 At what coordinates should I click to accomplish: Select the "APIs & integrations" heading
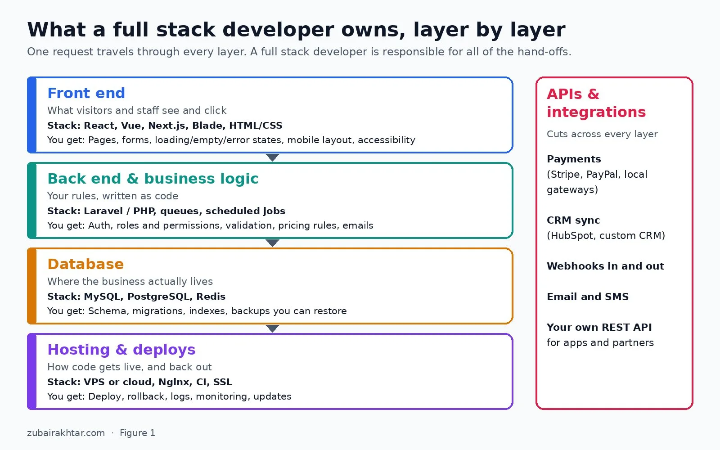click(x=596, y=103)
